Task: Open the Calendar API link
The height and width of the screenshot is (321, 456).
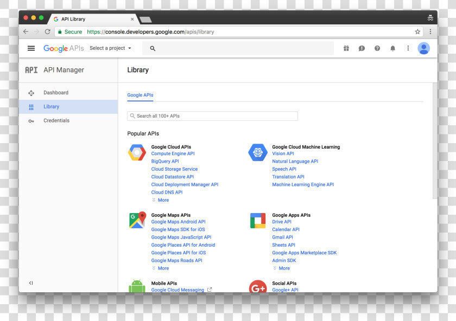Action: 286,229
